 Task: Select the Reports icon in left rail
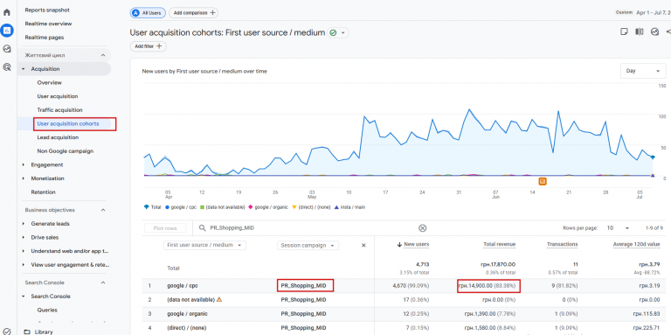tap(7, 31)
